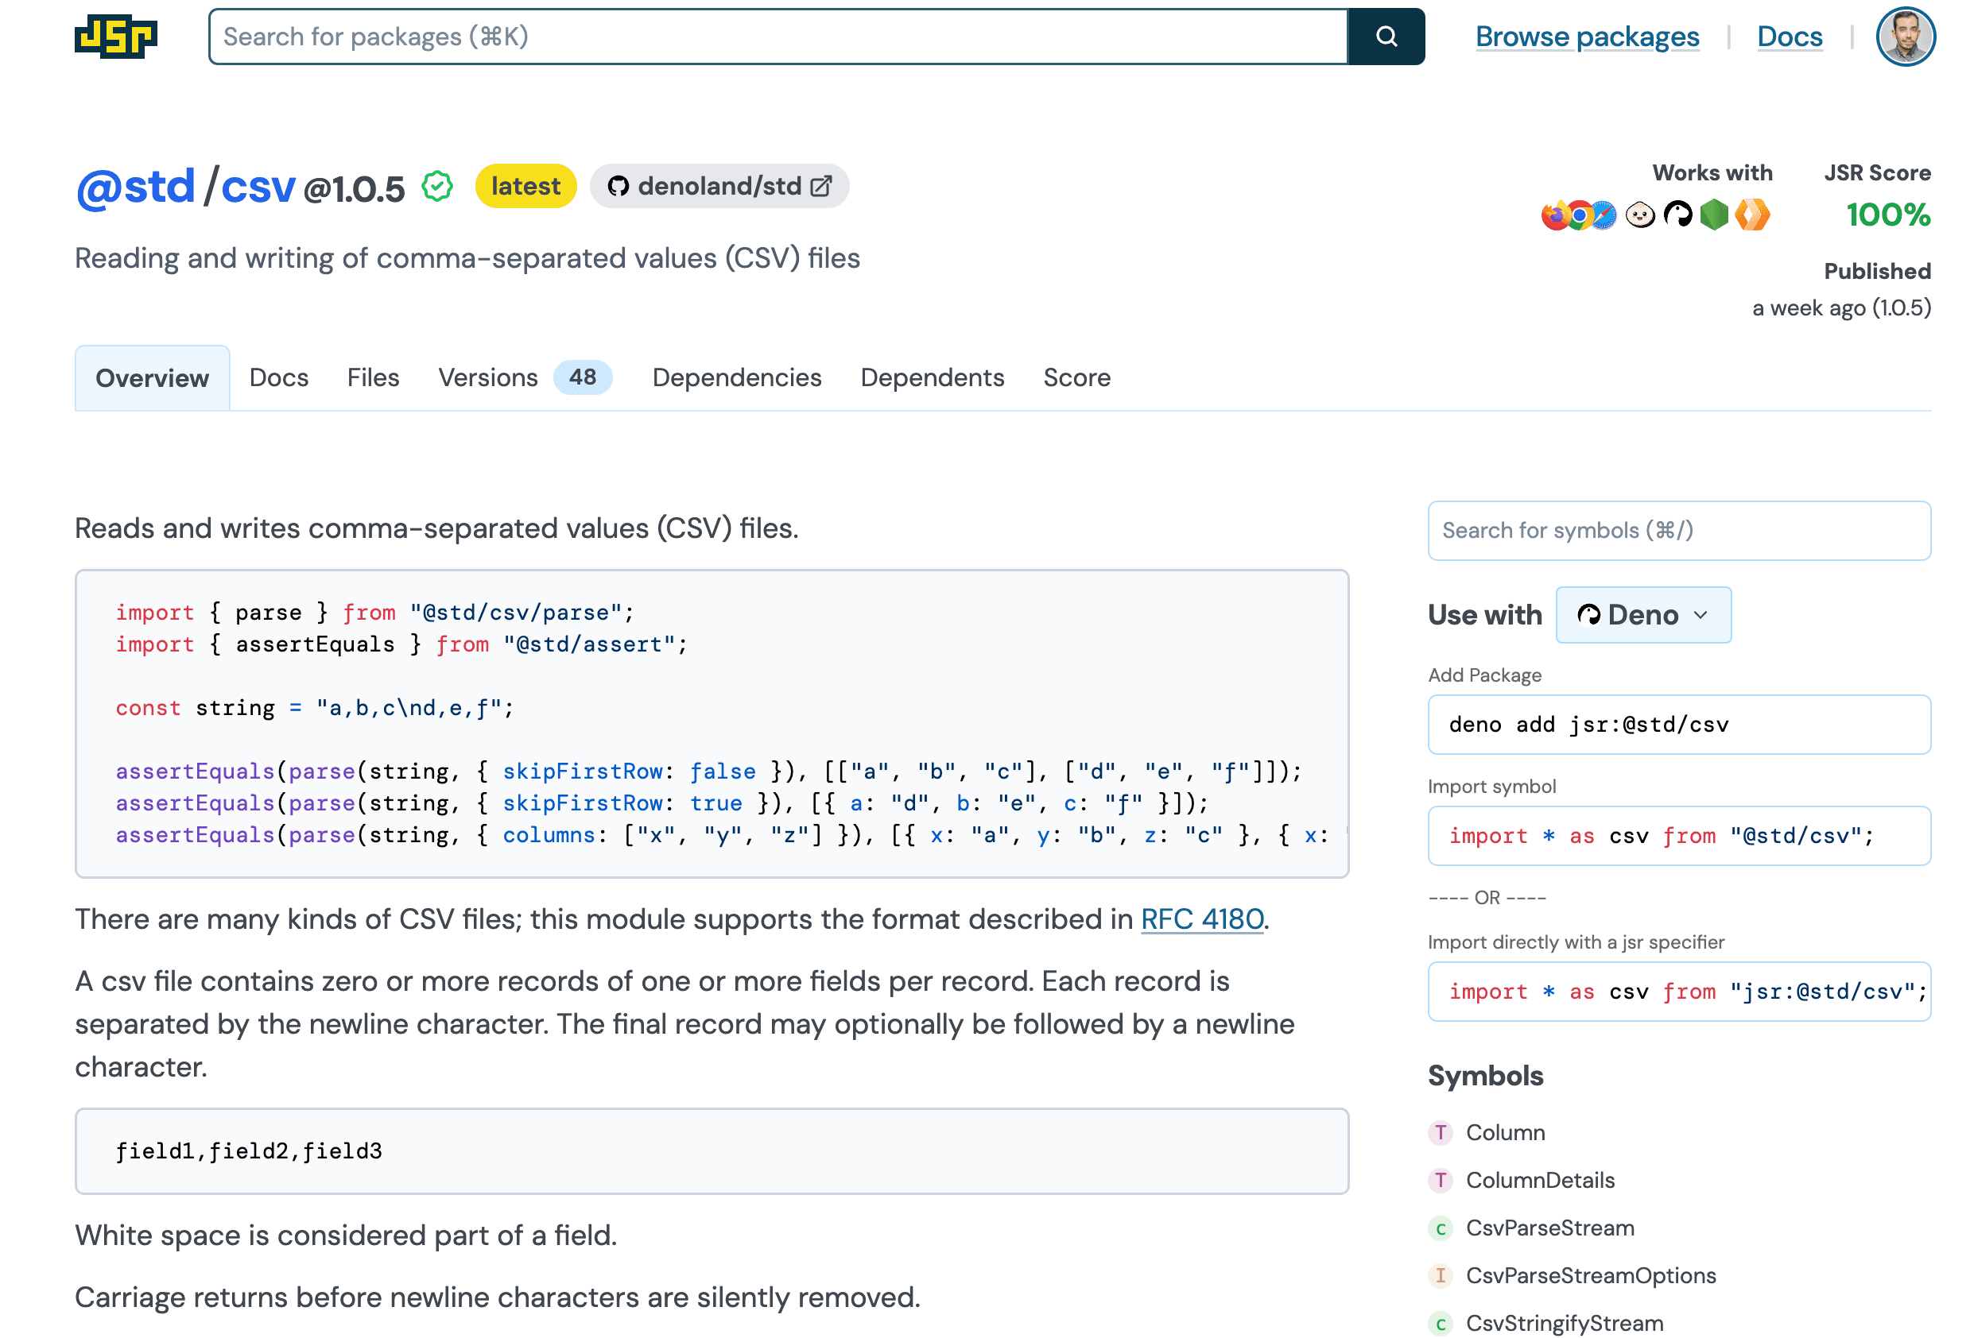Viewport: 1970px width, 1338px height.
Task: Open the @std scope link
Action: click(x=136, y=187)
